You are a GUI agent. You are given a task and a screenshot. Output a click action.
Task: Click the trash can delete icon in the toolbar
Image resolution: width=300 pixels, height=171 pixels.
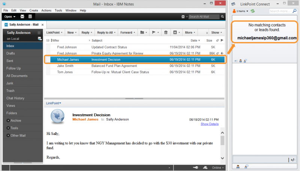[166, 32]
